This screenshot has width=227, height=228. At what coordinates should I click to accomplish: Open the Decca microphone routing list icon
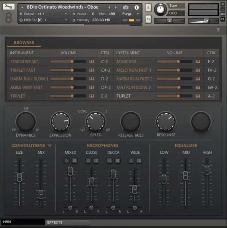tap(118, 161)
